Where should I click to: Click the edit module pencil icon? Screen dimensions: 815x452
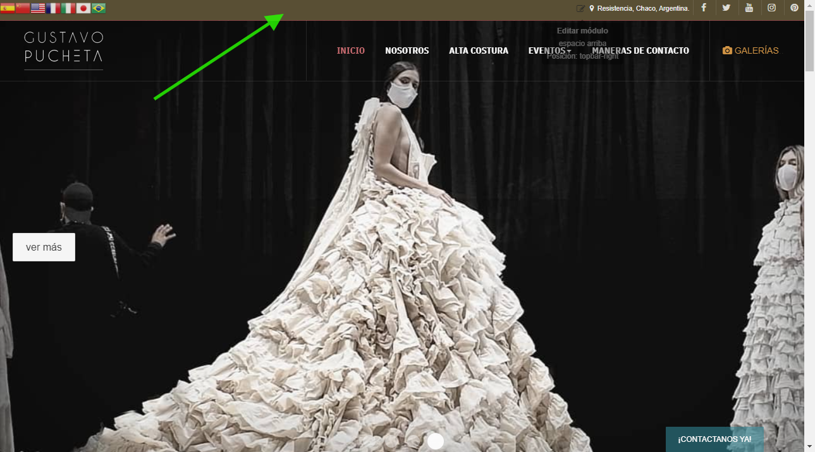581,8
